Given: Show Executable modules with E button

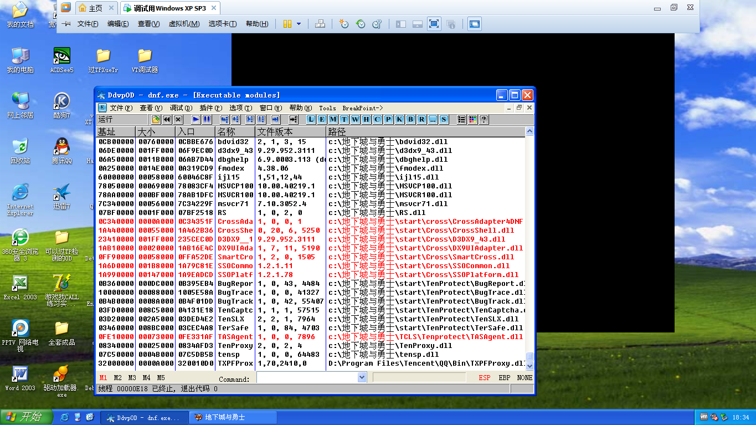Looking at the screenshot, I should [322, 119].
